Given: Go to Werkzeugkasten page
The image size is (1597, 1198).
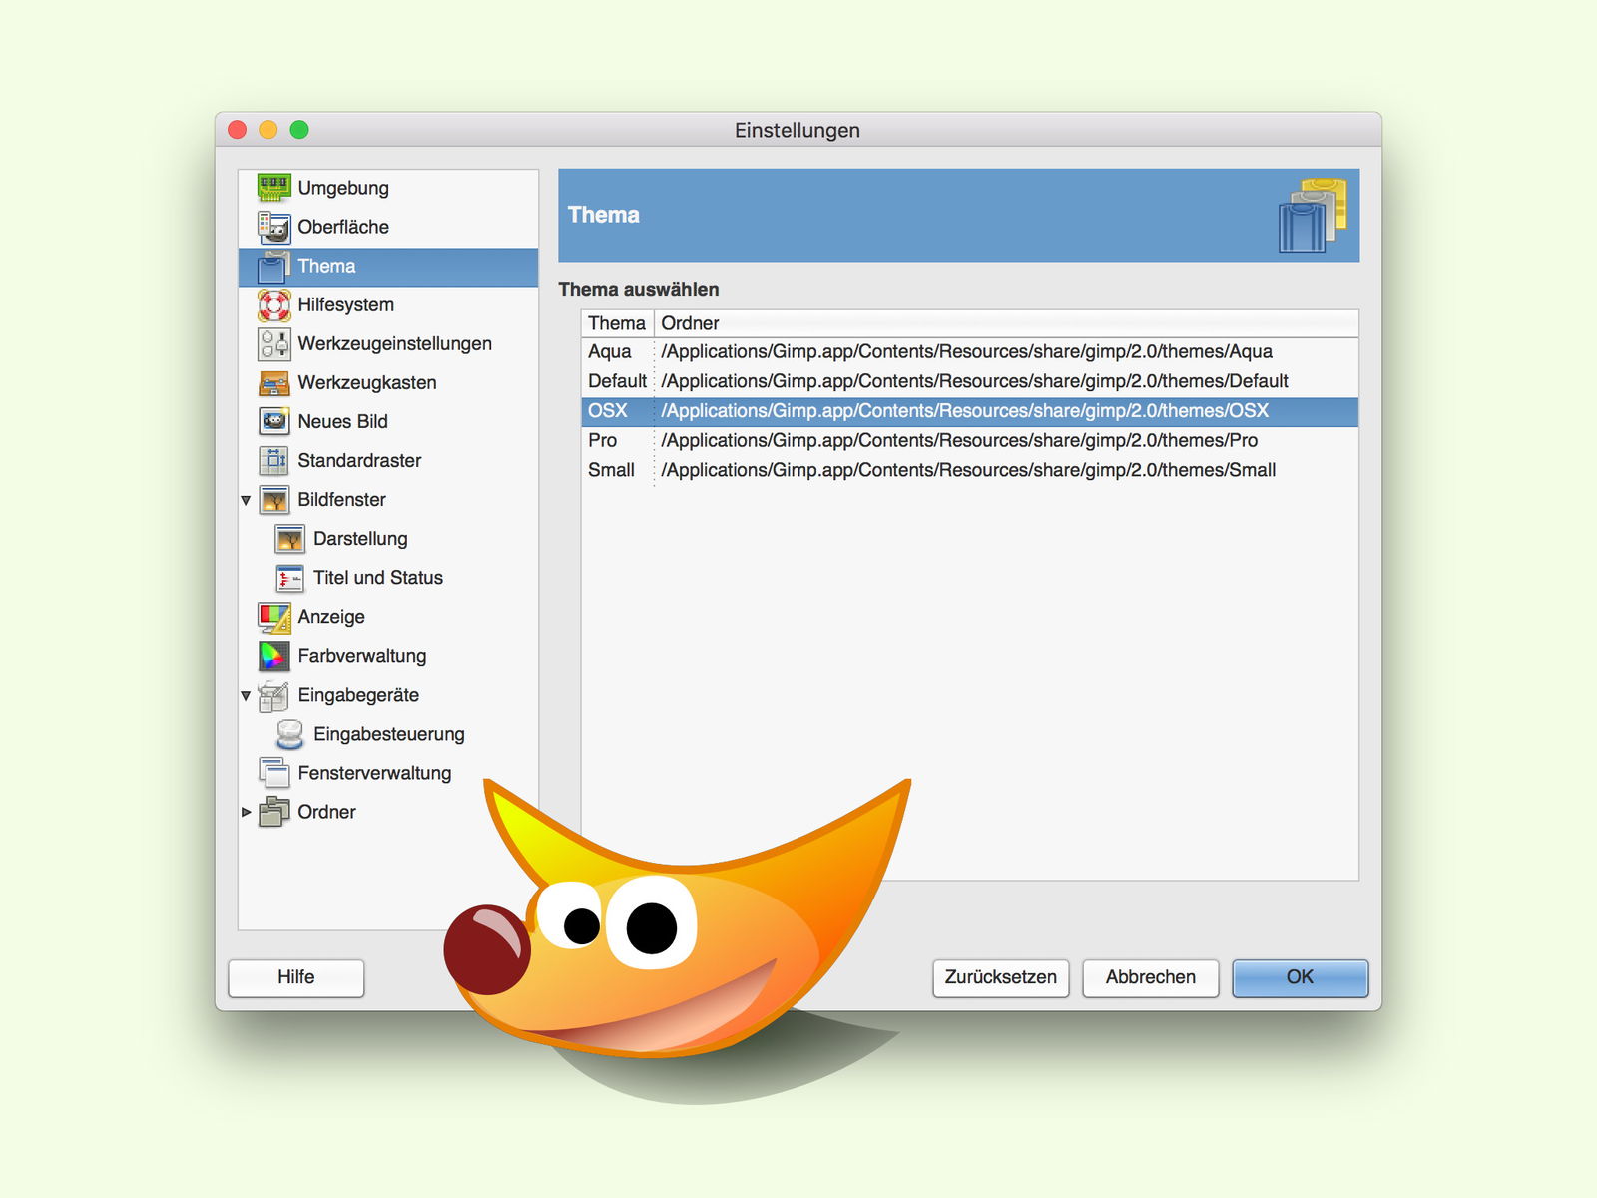Looking at the screenshot, I should tap(367, 382).
